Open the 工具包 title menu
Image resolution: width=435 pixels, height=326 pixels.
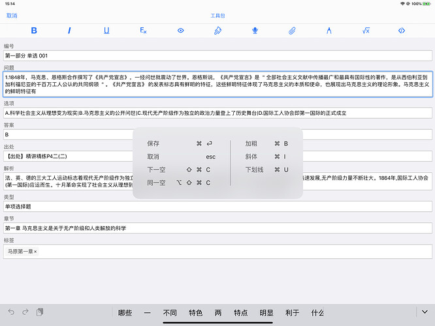pos(217,16)
